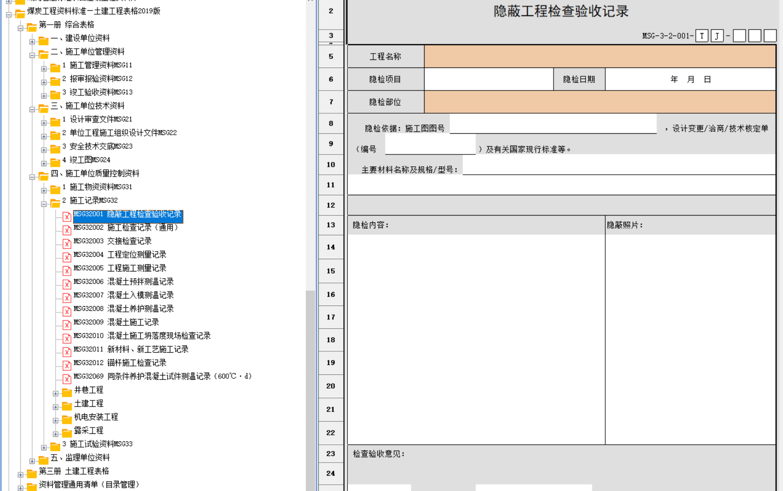
Task: Click the file icon for MSG32012 锚杆施工检查记录
Action: tap(67, 365)
